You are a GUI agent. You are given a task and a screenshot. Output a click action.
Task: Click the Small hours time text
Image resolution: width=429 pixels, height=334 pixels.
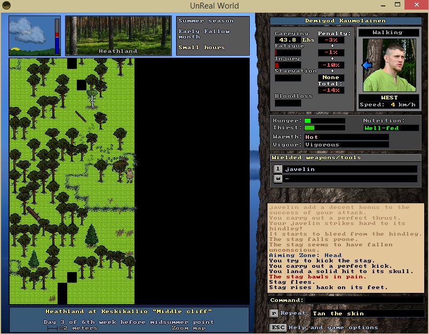[202, 47]
